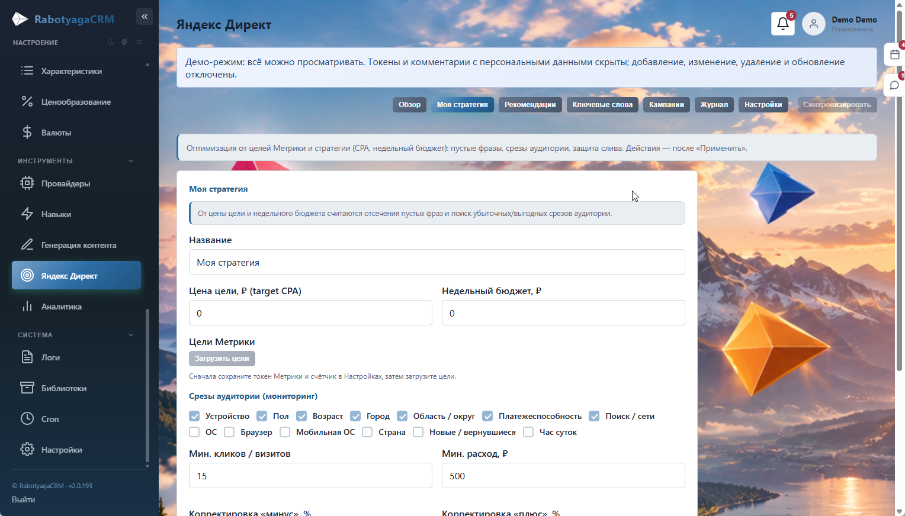Enable the Час суток checkbox

[528, 432]
